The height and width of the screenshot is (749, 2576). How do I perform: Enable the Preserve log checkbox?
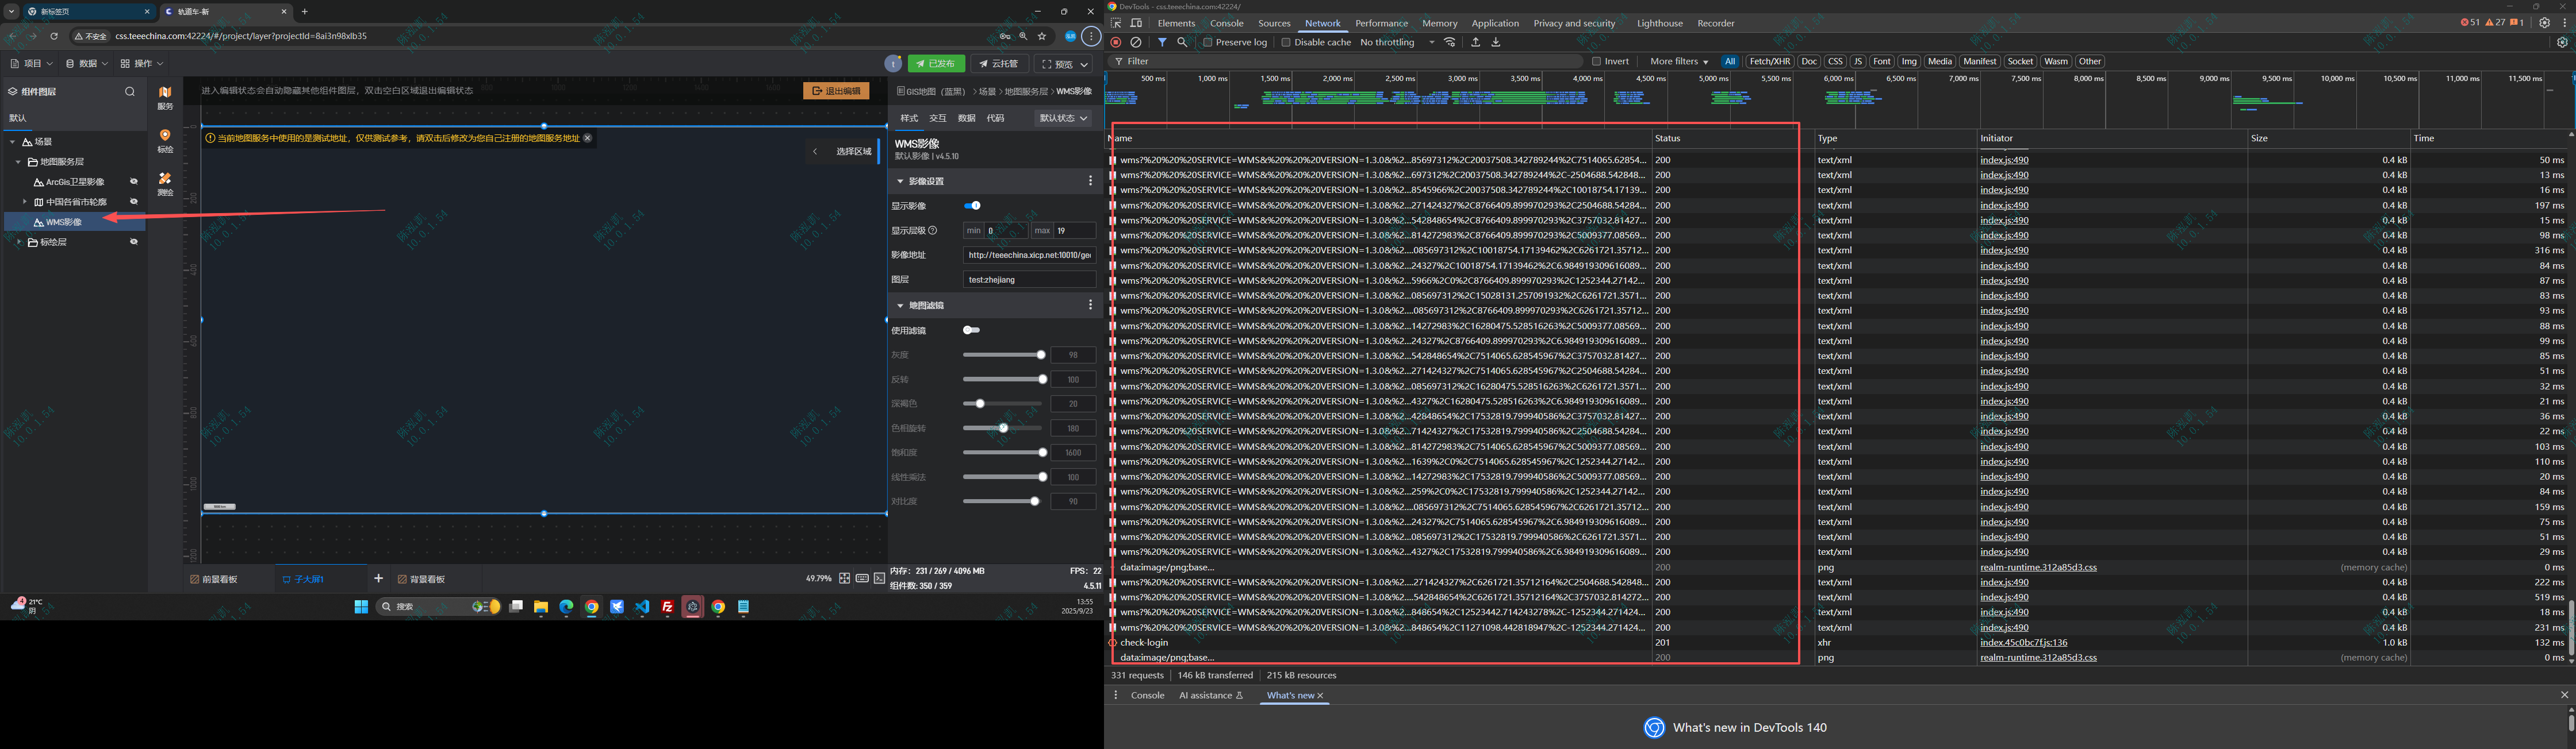coord(1208,42)
